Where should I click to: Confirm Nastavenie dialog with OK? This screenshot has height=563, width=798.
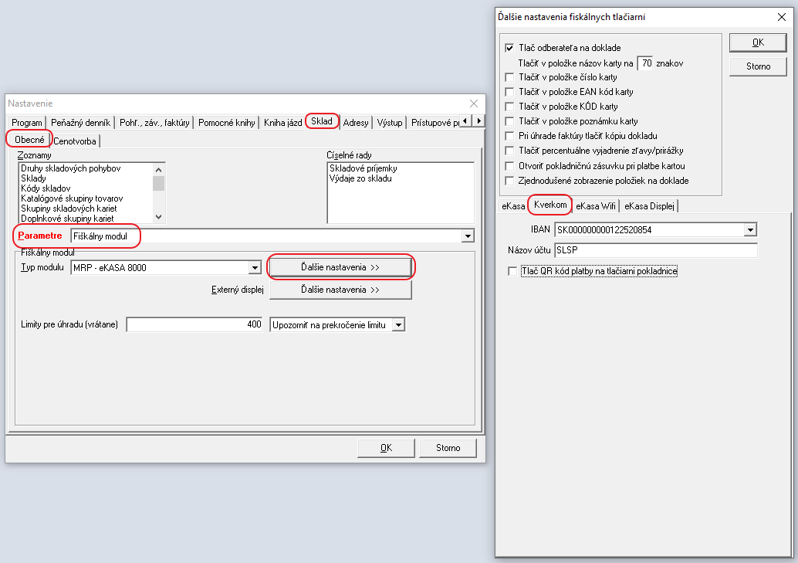click(386, 447)
